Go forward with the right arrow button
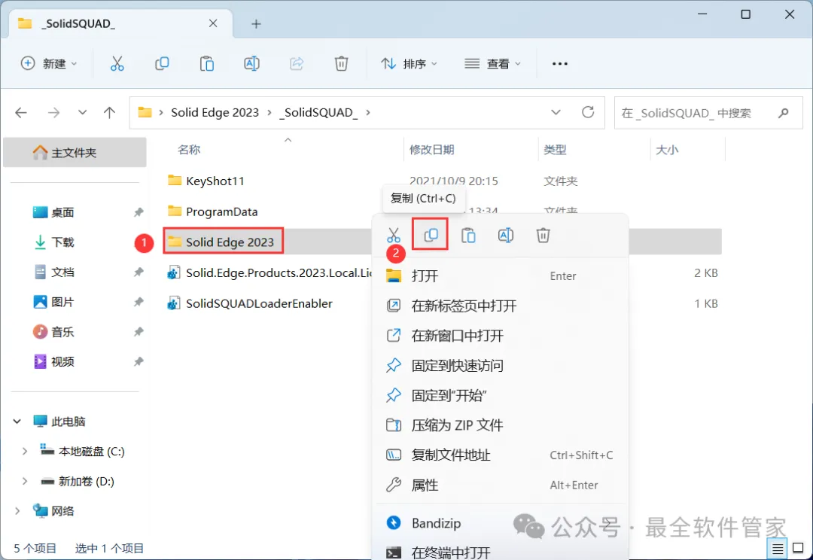The height and width of the screenshot is (560, 813). (x=54, y=112)
